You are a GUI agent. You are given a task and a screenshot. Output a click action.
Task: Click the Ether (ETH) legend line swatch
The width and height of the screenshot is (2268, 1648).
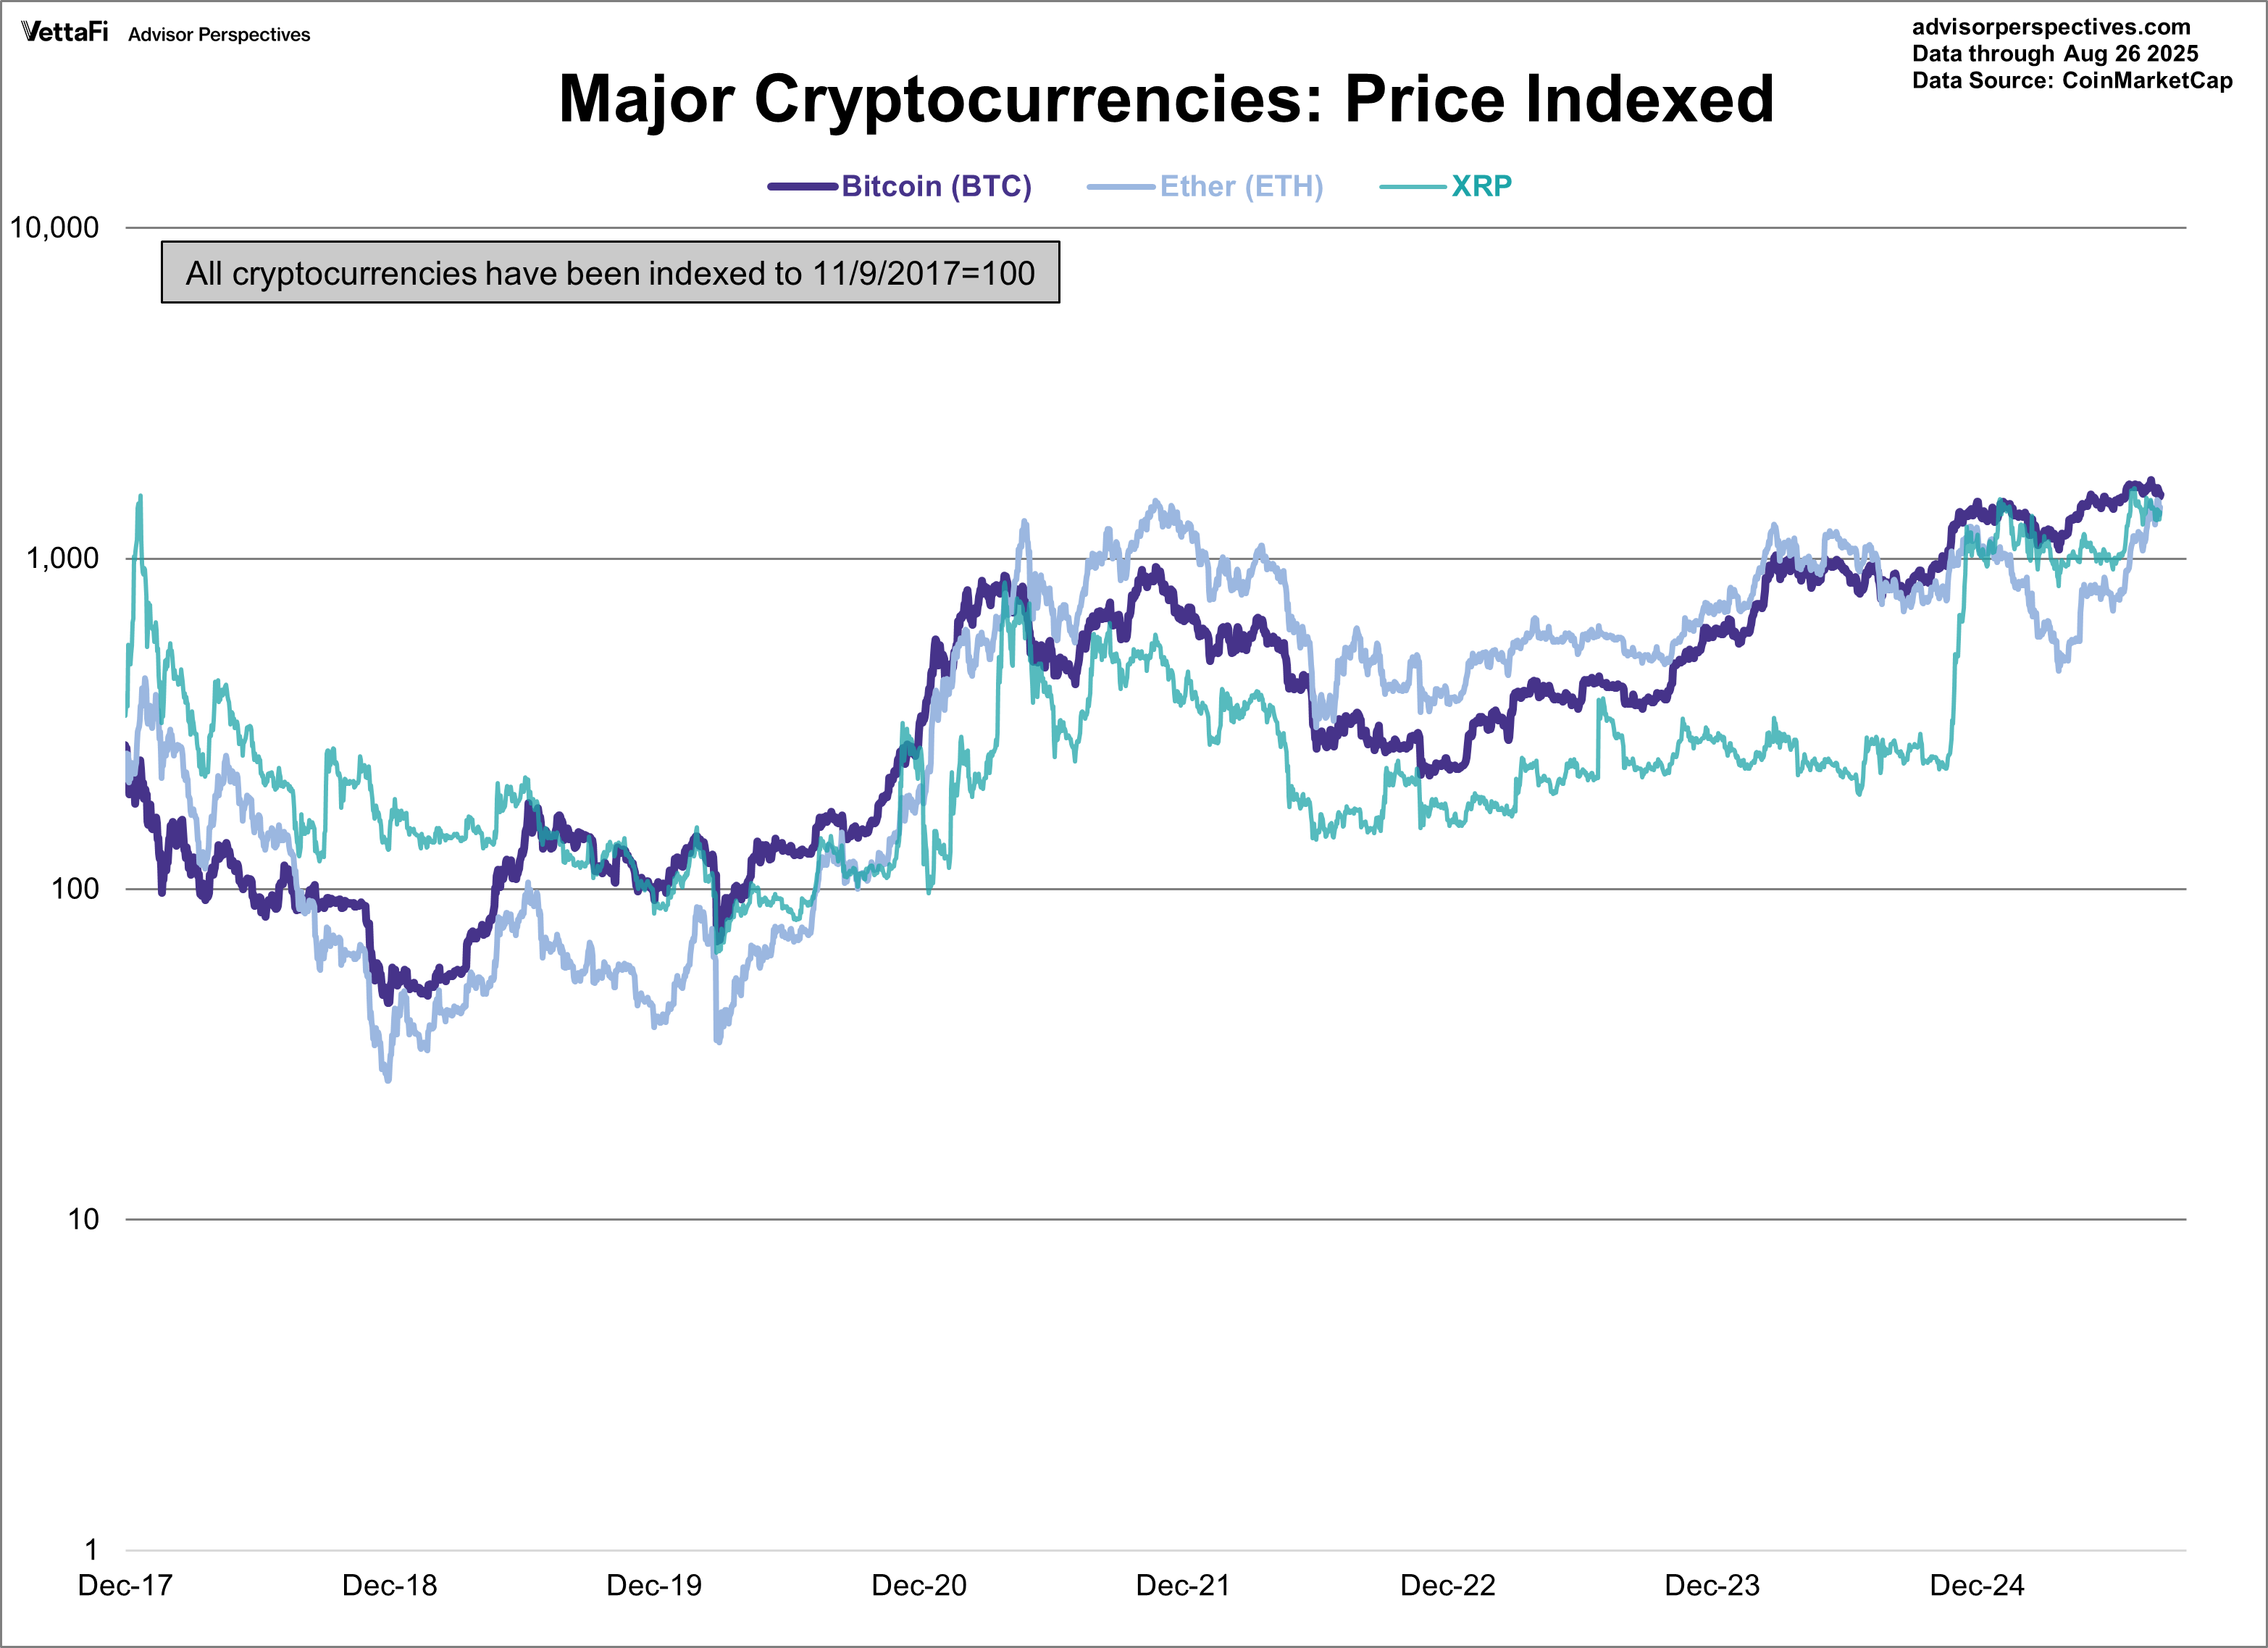click(1120, 186)
